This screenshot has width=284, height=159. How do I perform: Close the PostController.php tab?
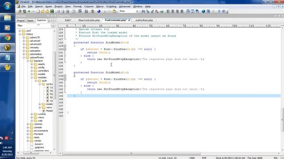[x=129, y=20]
